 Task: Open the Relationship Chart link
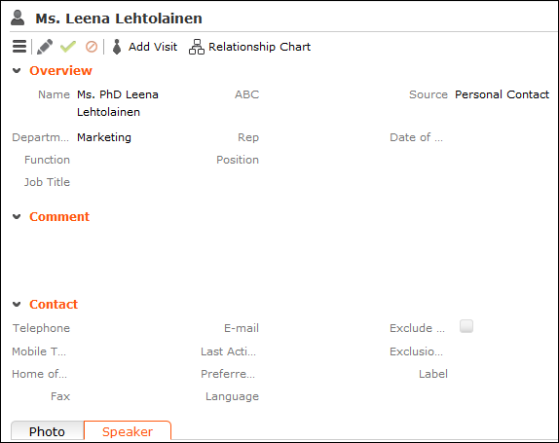pos(259,47)
